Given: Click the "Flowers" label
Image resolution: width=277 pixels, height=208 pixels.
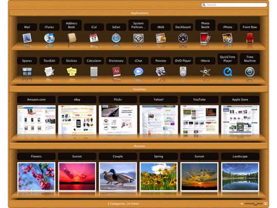Looking at the screenshot, I should 36,156.
